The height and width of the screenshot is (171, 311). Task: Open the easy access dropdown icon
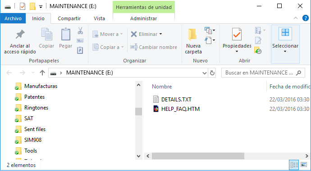210,40
